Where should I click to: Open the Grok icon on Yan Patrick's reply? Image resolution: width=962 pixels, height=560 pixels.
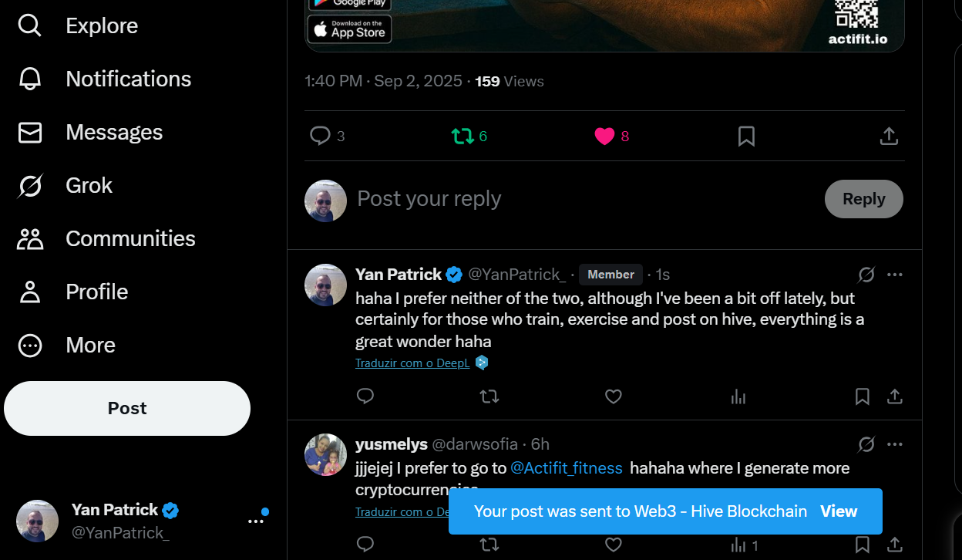click(x=866, y=275)
